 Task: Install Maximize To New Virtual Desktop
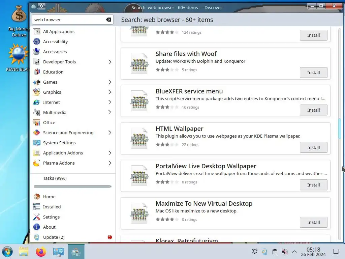(314, 223)
